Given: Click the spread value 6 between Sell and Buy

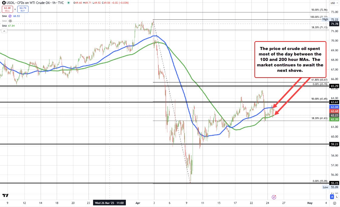Looking at the screenshot, I should click(x=15, y=9).
